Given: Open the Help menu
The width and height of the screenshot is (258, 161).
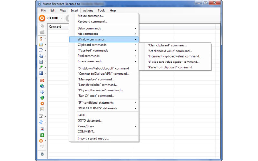Looking at the screenshot, I should 113,10.
